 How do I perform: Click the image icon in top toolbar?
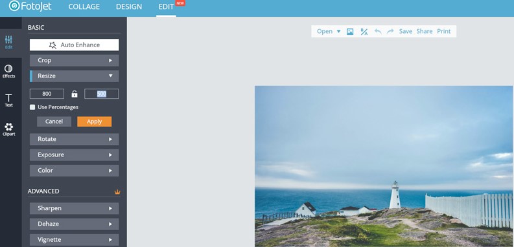[x=350, y=32]
